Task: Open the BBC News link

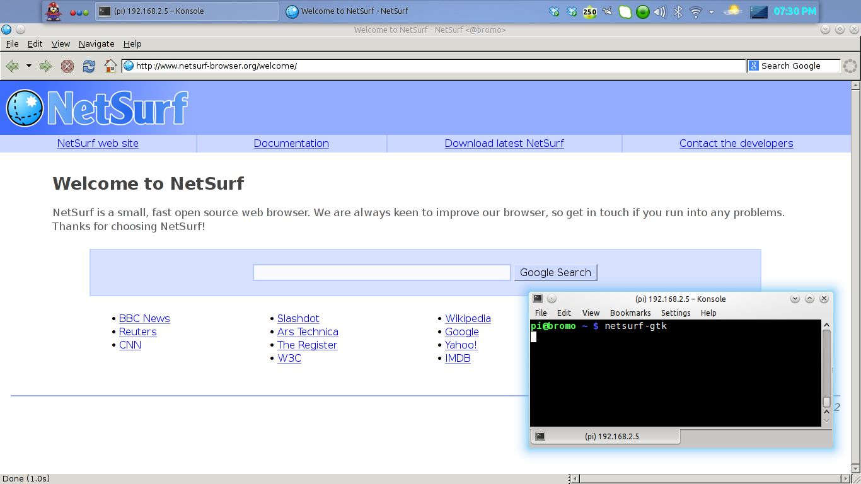Action: (144, 318)
